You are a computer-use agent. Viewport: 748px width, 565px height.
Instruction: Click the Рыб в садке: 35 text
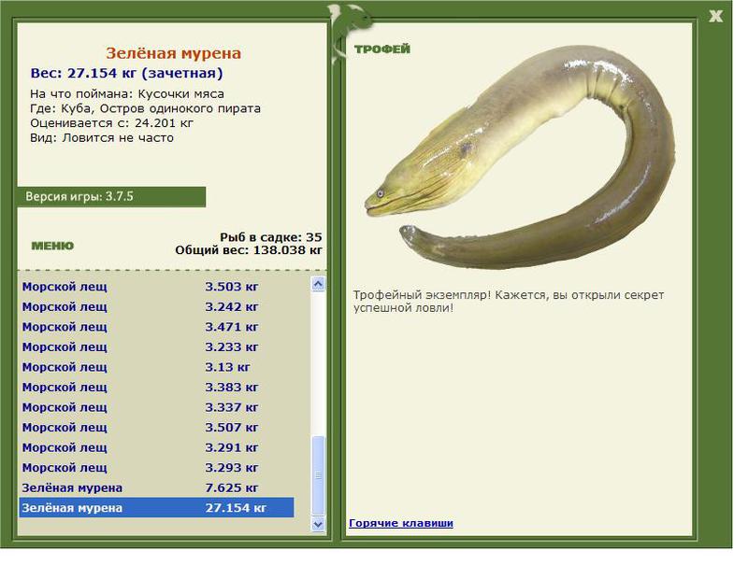[x=270, y=237]
